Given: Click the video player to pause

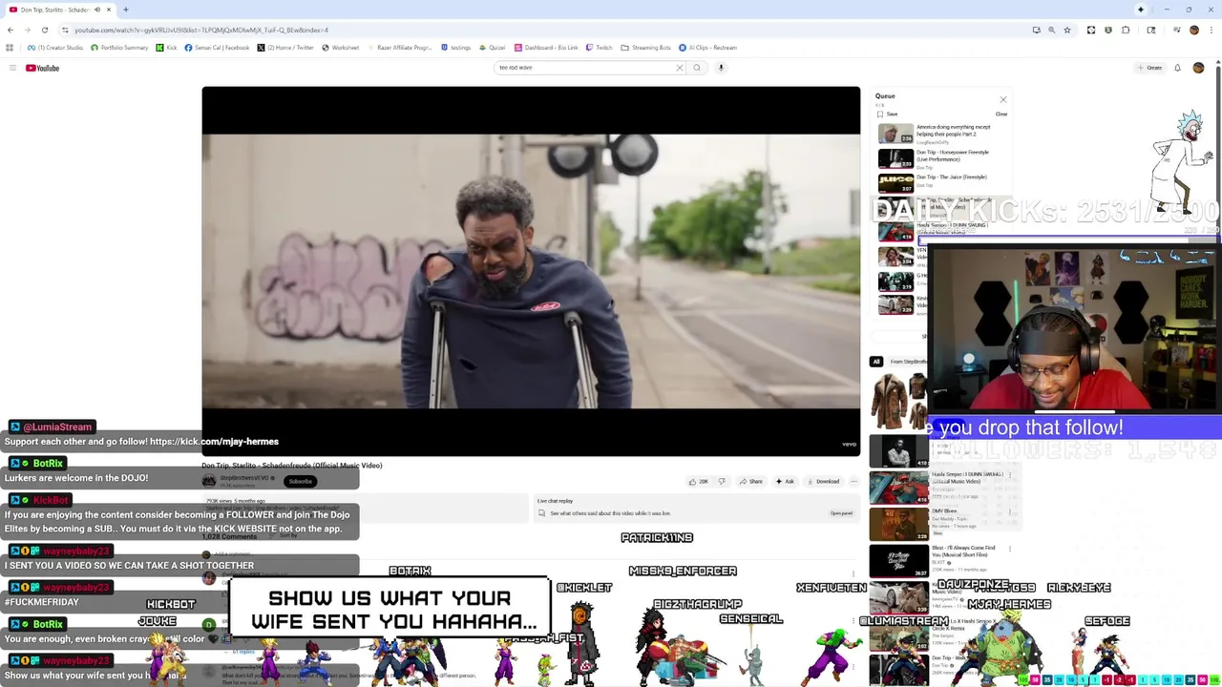Looking at the screenshot, I should 531,271.
